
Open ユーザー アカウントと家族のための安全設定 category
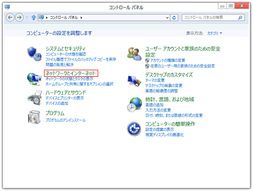click(183, 52)
